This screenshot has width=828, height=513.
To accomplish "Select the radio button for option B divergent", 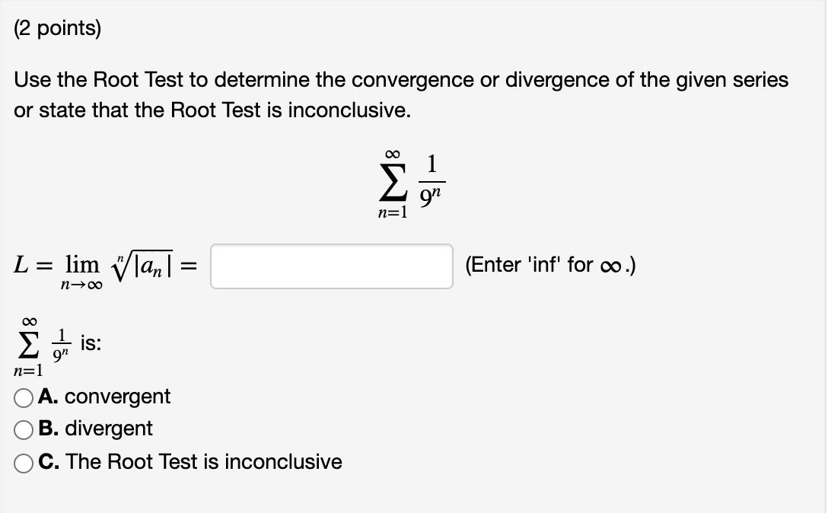I will coord(24,428).
